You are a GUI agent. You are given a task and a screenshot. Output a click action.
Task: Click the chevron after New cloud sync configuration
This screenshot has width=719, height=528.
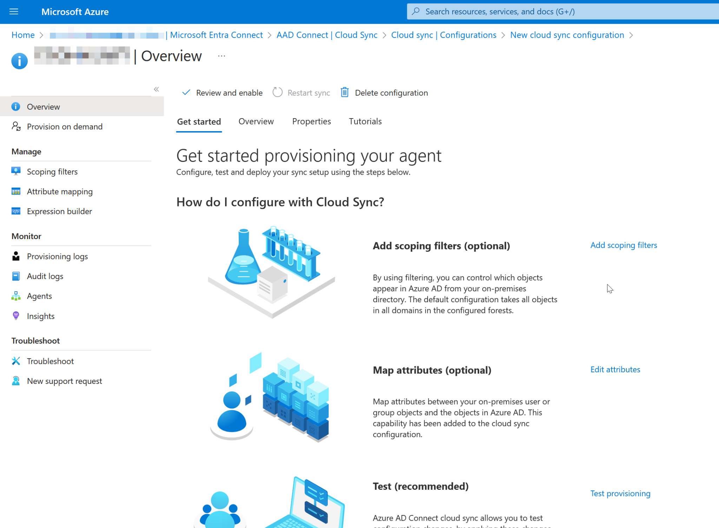(631, 35)
